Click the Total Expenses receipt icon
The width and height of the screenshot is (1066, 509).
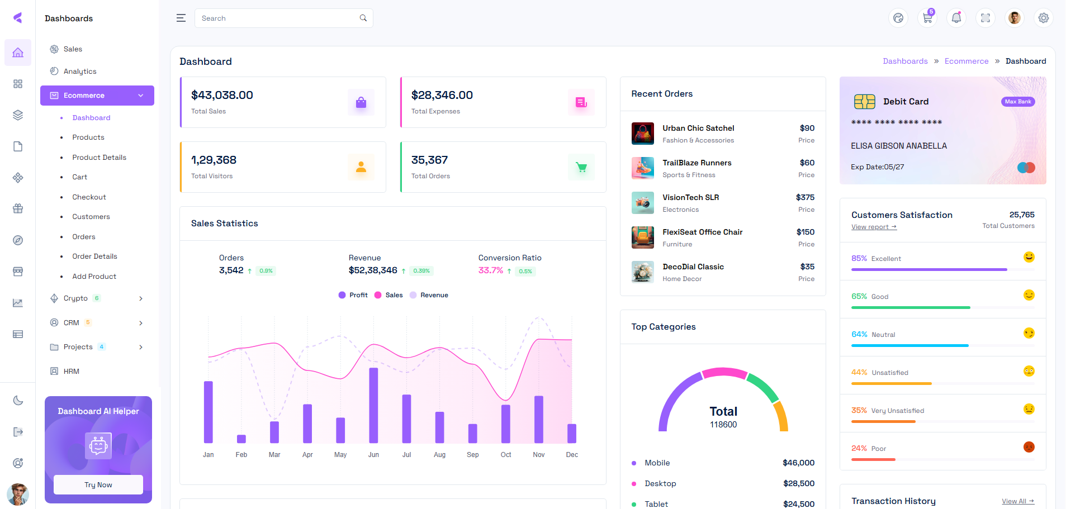pos(581,102)
